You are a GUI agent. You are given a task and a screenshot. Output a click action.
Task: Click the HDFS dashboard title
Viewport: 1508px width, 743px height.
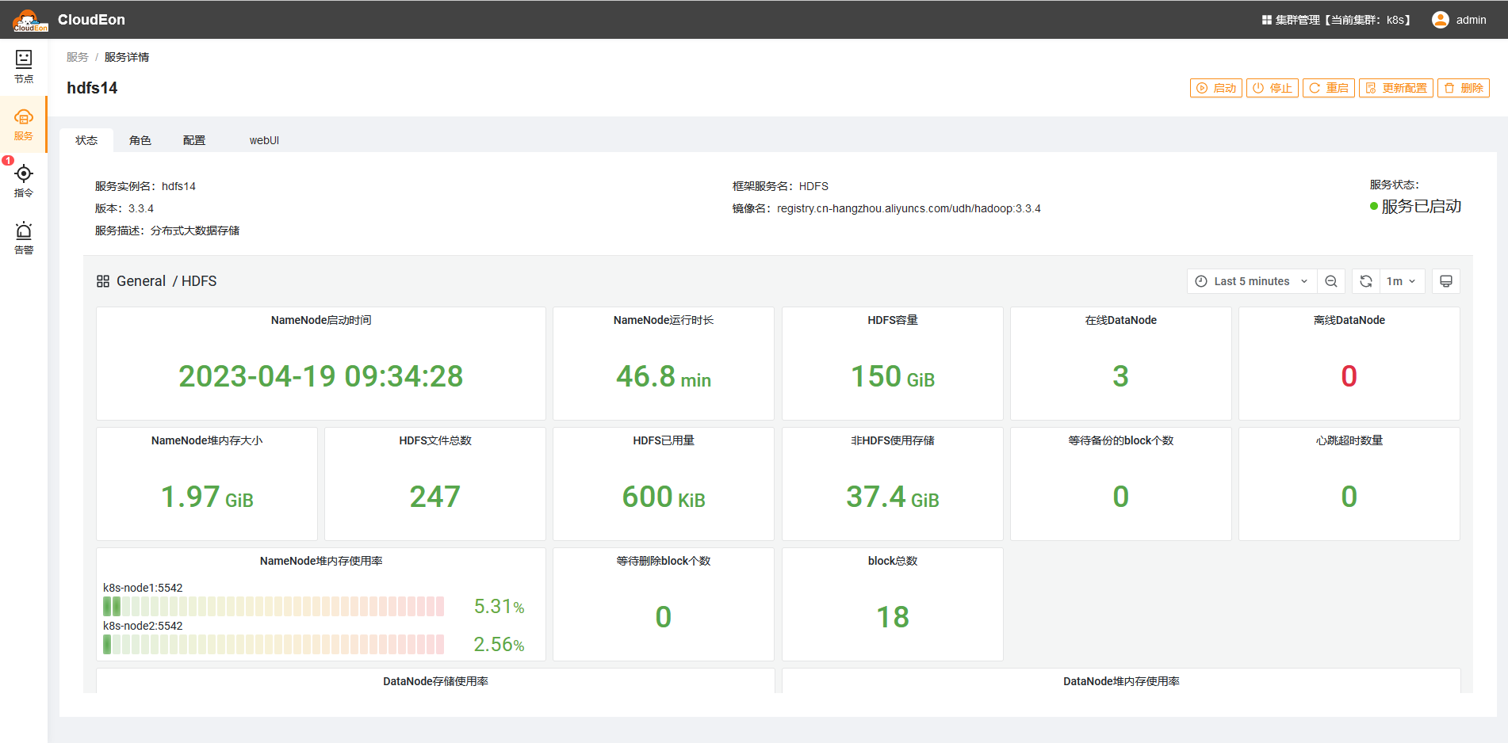coord(199,281)
